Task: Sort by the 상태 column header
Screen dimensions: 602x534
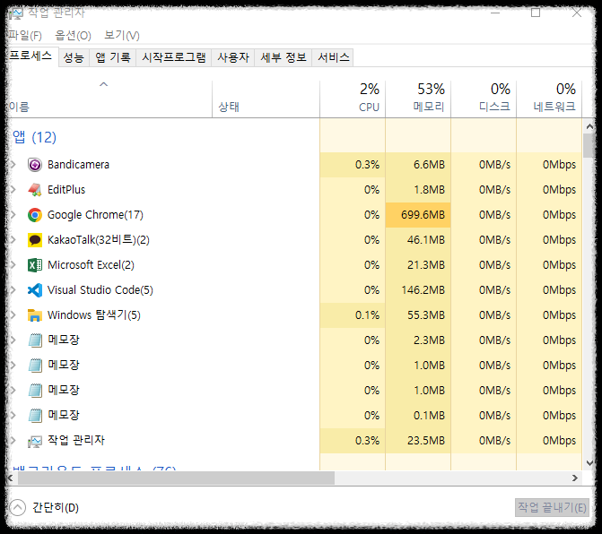Action: (x=266, y=99)
